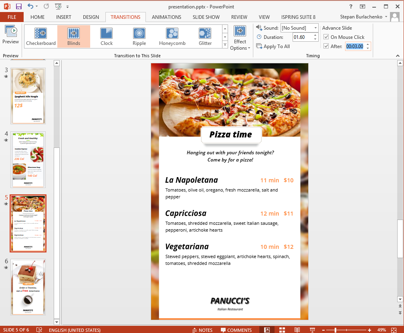Screen dimensions: 404x333
Task: Select the Ripple transition
Action: click(139, 36)
